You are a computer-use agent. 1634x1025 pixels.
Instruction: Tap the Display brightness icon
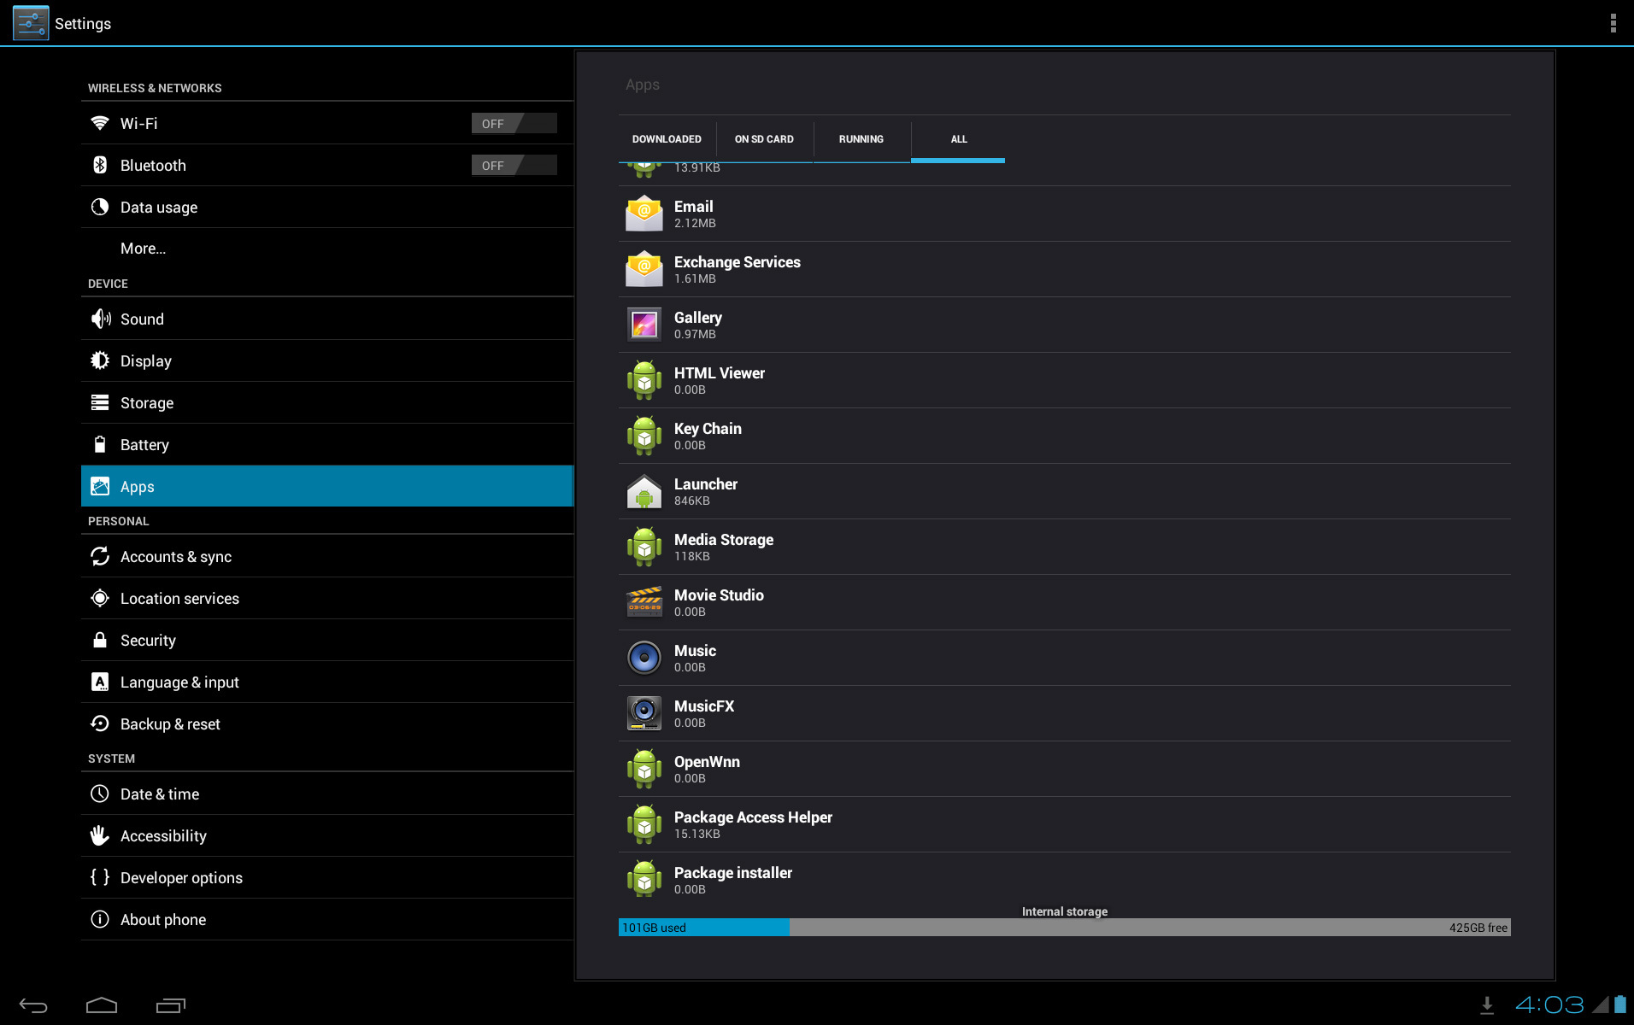(100, 360)
